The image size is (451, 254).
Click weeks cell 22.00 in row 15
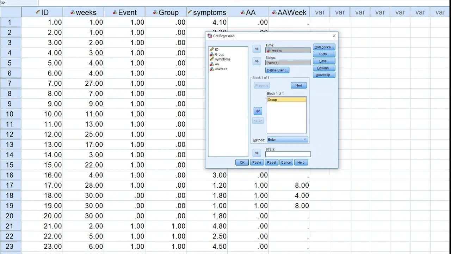pos(84,165)
